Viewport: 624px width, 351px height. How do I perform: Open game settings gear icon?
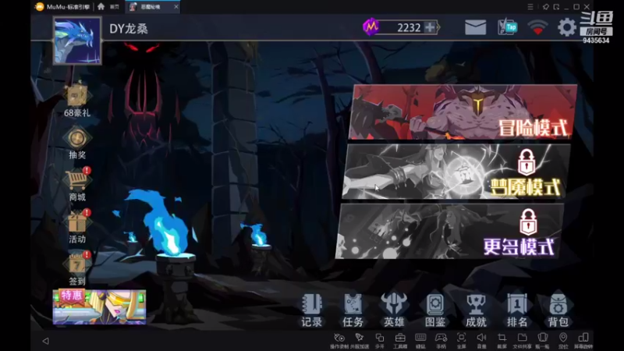(567, 27)
